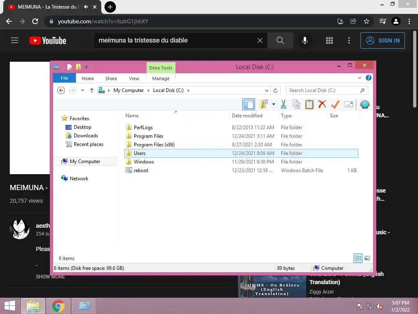Image resolution: width=418 pixels, height=314 pixels.
Task: Click the Paste clipboard icon
Action: [309, 104]
